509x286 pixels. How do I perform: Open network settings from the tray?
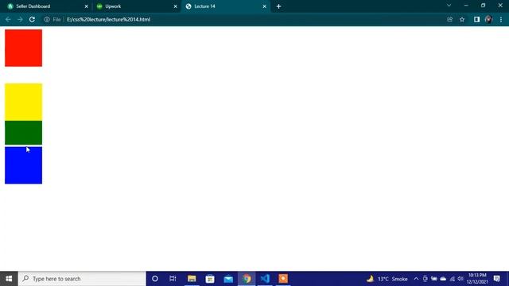coord(453,279)
